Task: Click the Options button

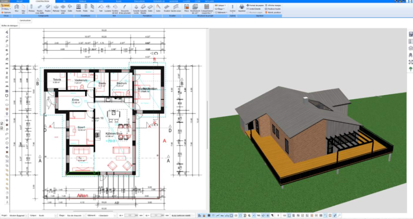Action: tap(6, 13)
